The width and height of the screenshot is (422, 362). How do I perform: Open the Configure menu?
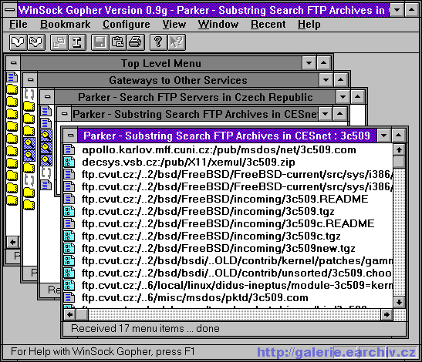(127, 25)
